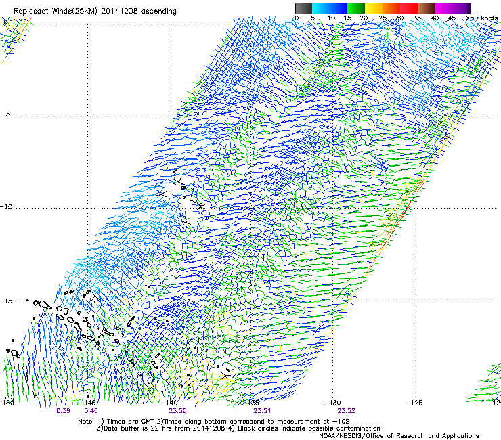Click the dark purple 45–50 knots legend segment
This screenshot has width=501, height=440.
[x=462, y=8]
